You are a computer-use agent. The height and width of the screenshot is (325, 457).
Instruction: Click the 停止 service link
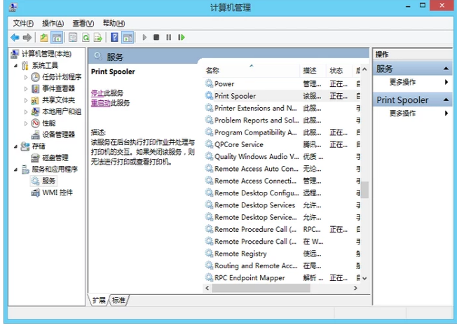pos(97,93)
